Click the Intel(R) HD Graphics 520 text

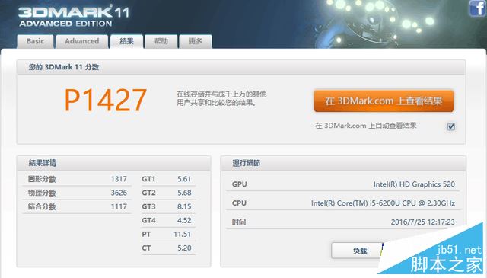point(414,184)
